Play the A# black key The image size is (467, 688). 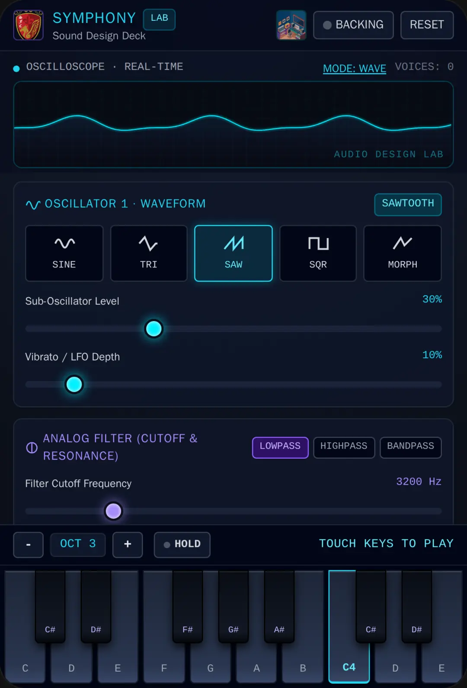click(279, 606)
